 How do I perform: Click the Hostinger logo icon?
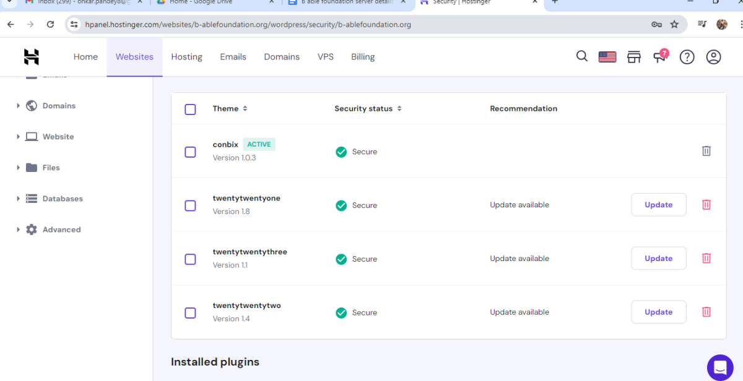pyautogui.click(x=32, y=57)
